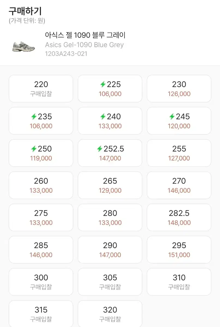
Task: Select size 320 to place a bid
Action: [110, 314]
